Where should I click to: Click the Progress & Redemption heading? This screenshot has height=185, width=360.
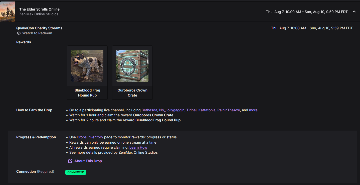(x=36, y=137)
